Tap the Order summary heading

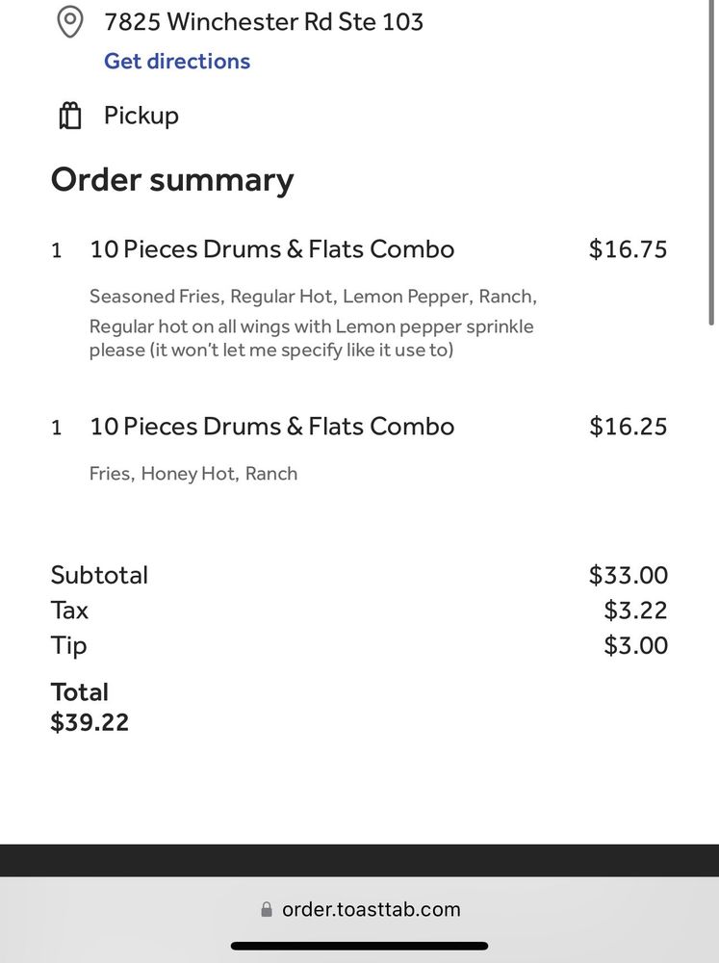[172, 180]
